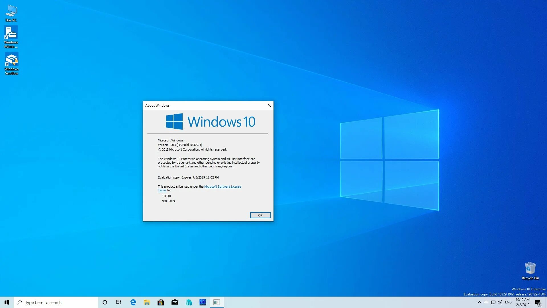This screenshot has height=308, width=547.
Task: Open Microsoft Software License Terms link
Action: coord(223,187)
